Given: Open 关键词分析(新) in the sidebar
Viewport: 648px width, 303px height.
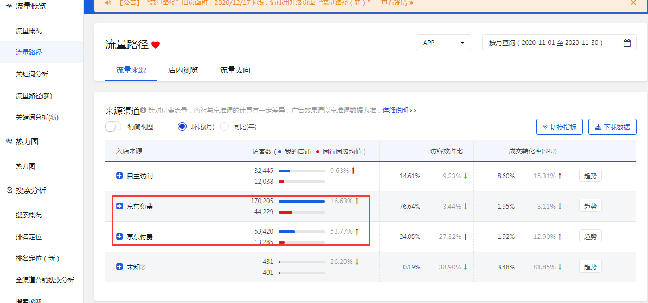Looking at the screenshot, I should coord(37,118).
